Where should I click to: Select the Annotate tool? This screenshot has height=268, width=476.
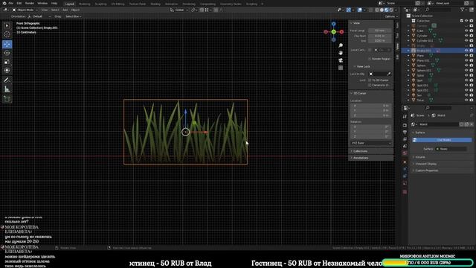pos(7,80)
